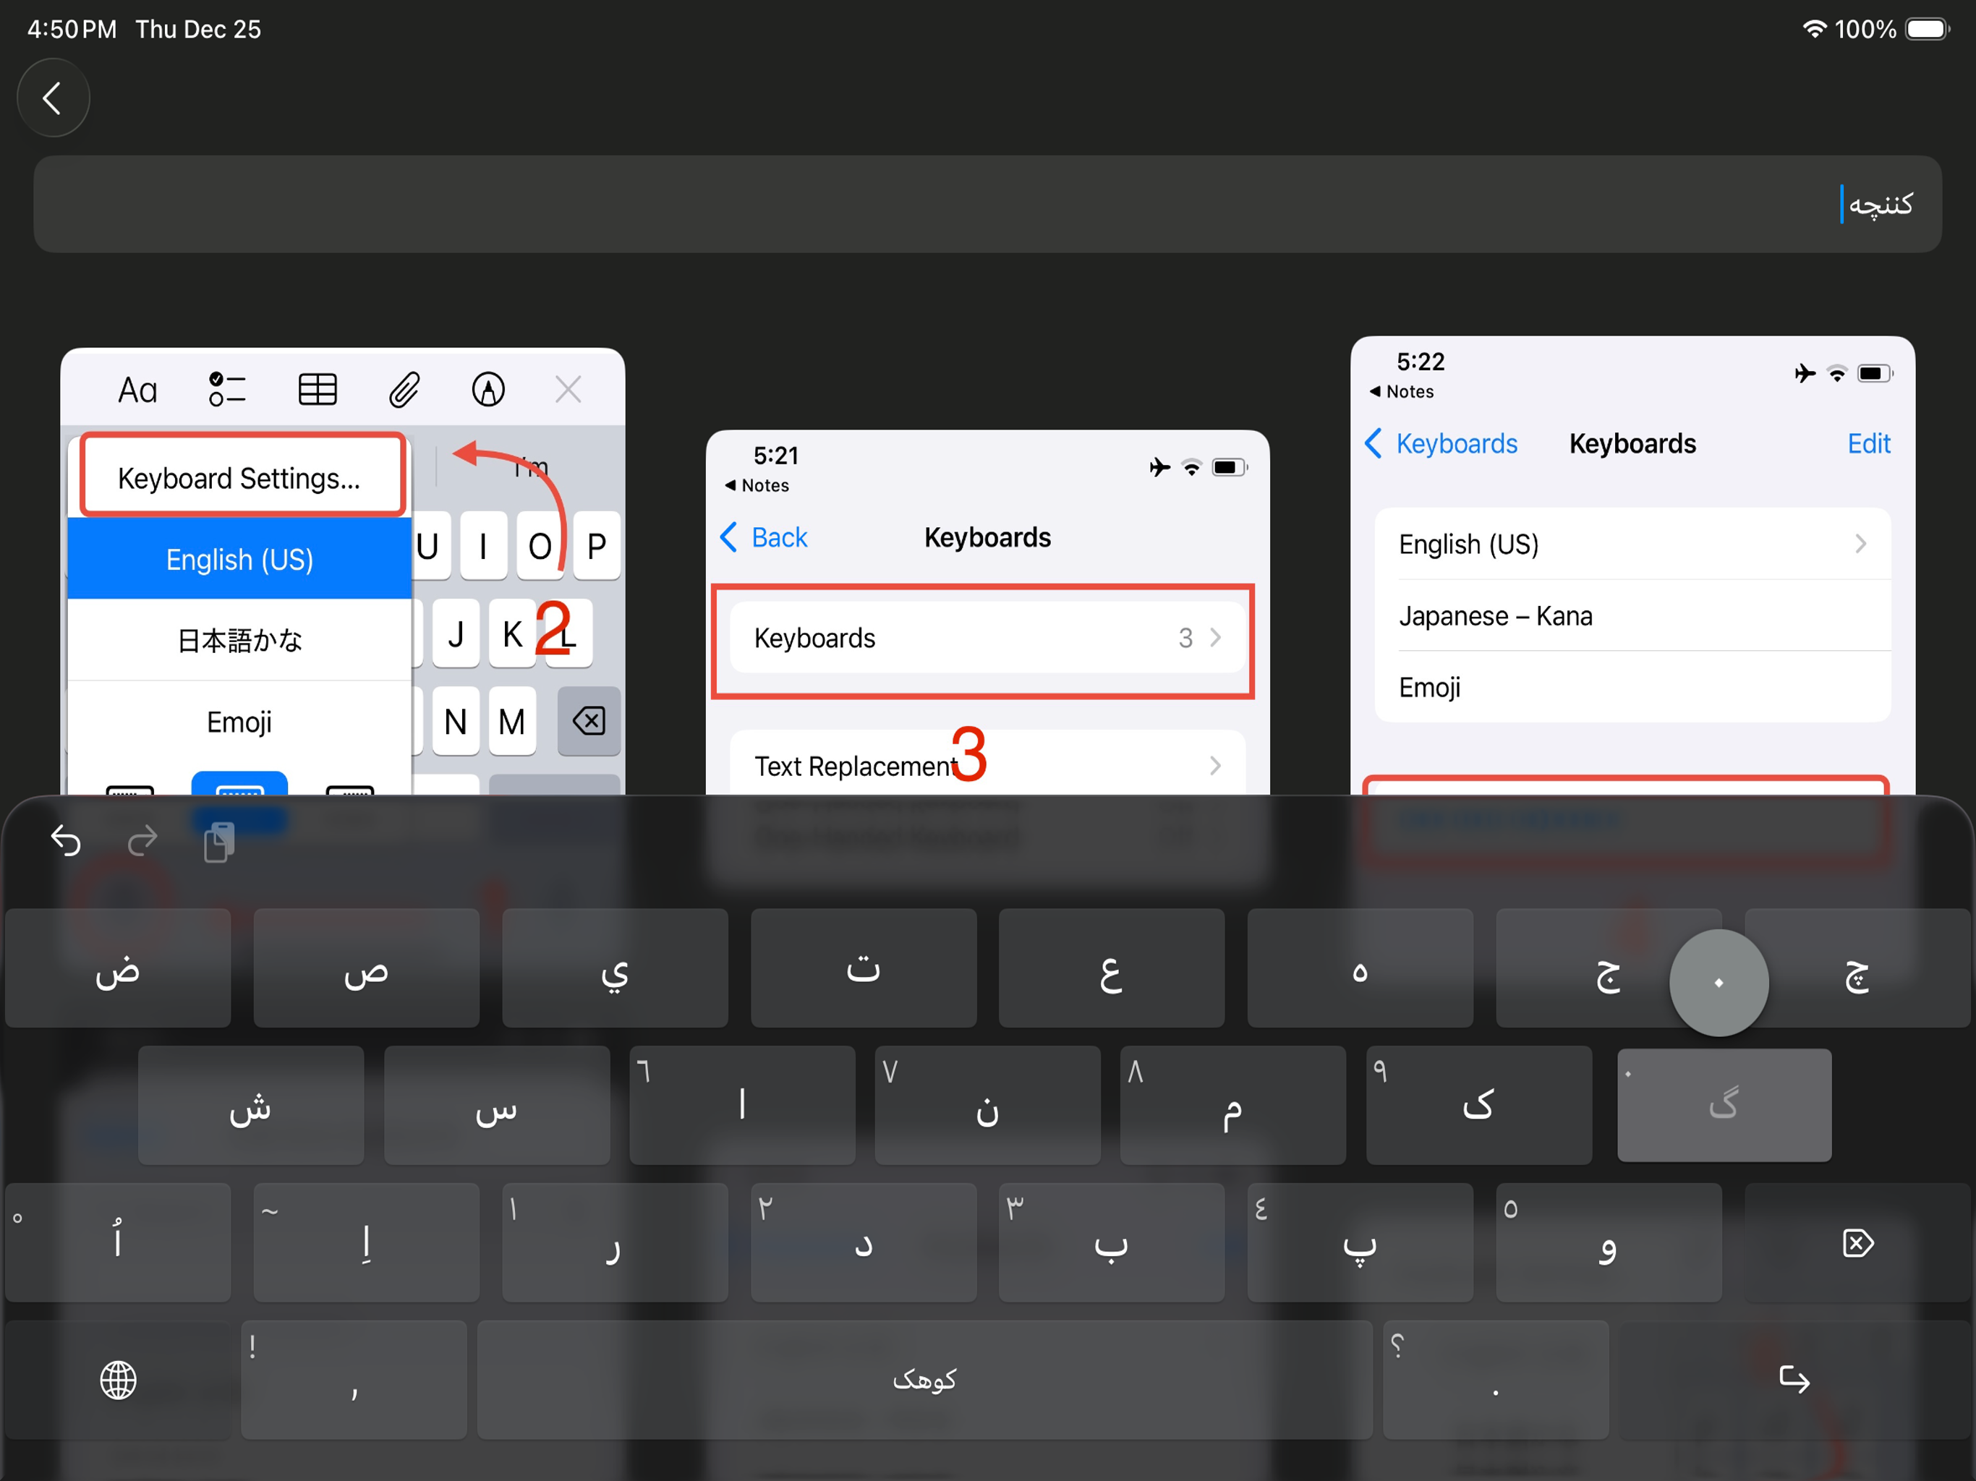1976x1481 pixels.
Task: Tap the ن key
Action: [987, 1105]
